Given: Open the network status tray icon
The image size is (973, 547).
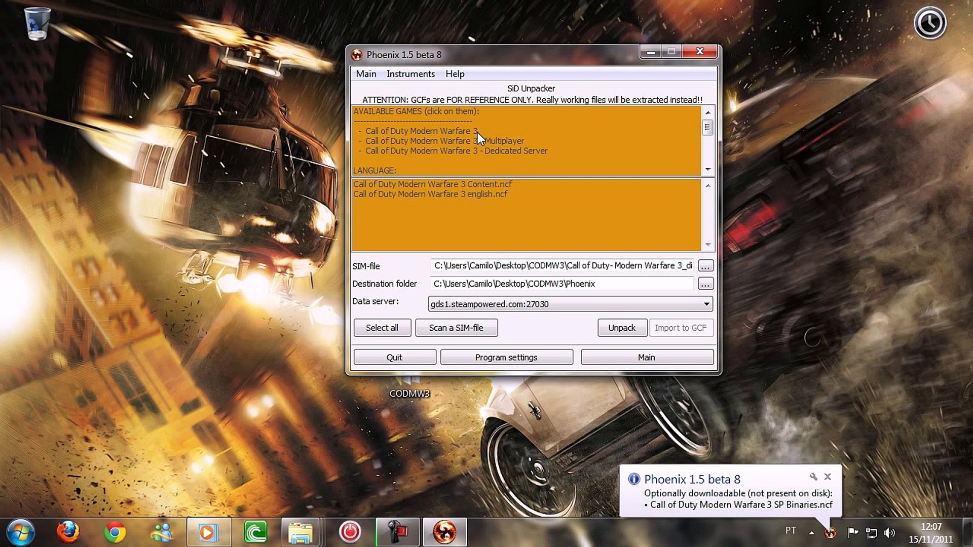Looking at the screenshot, I should click(x=871, y=532).
